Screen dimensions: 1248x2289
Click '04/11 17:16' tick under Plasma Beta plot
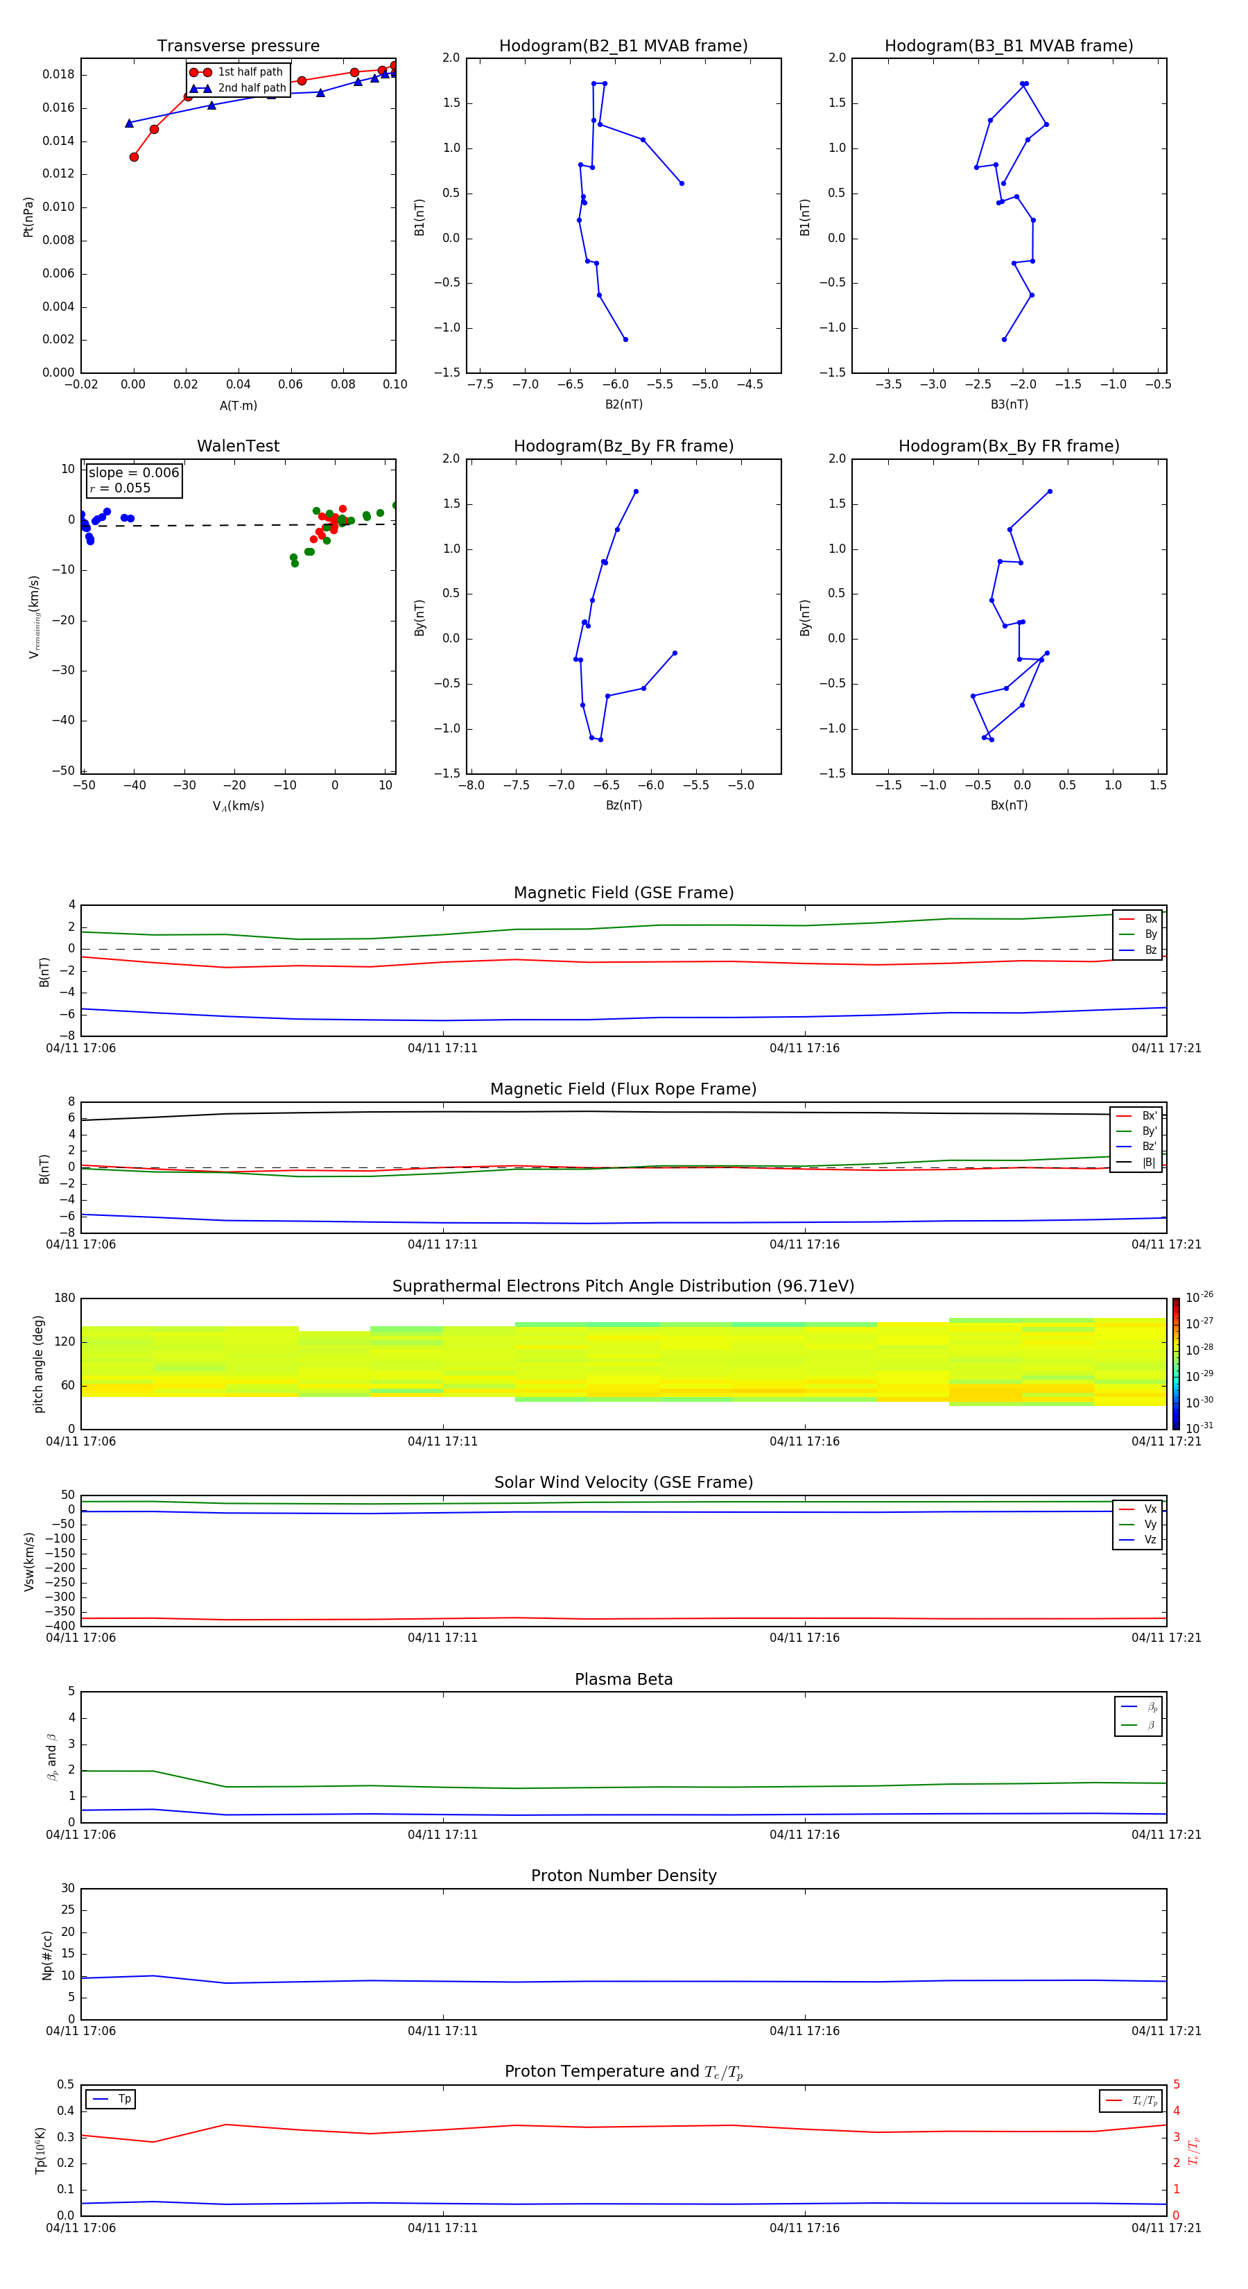805,1835
